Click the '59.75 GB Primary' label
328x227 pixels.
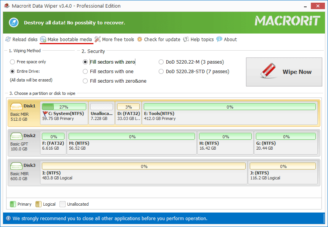(58, 118)
